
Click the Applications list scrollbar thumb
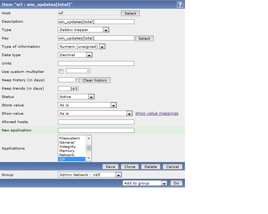pyautogui.click(x=88, y=148)
